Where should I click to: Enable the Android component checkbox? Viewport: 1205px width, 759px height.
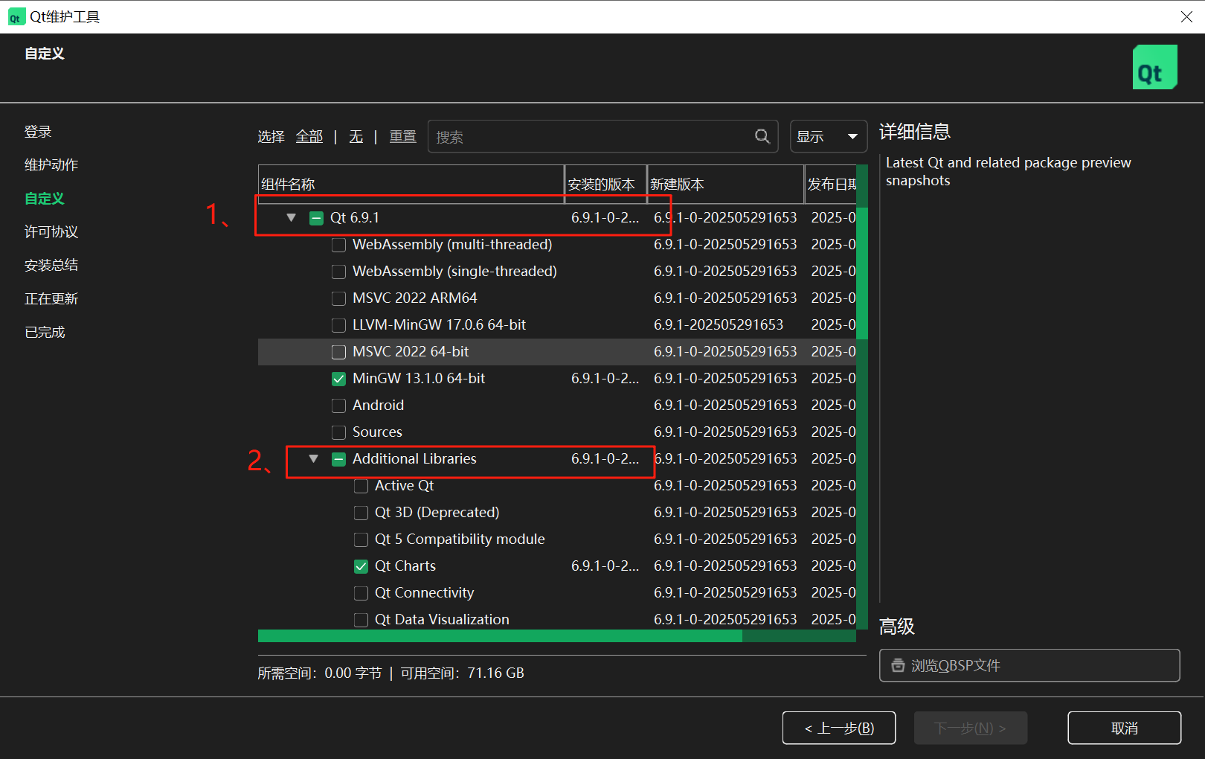pos(338,405)
